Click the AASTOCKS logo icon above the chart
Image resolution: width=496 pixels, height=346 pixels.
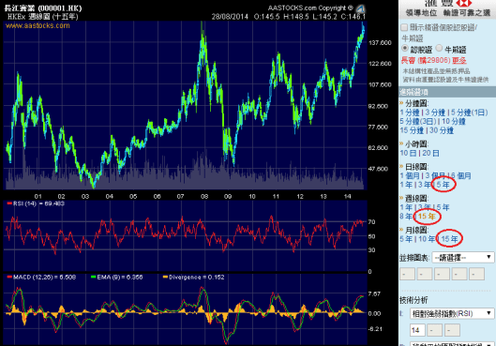coord(360,8)
